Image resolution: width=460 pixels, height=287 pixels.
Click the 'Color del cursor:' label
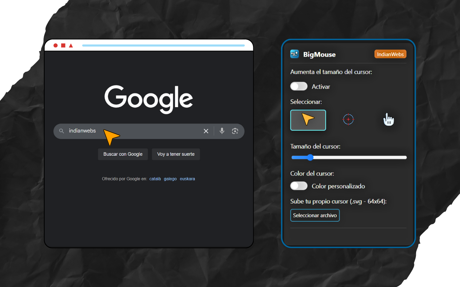pos(312,174)
